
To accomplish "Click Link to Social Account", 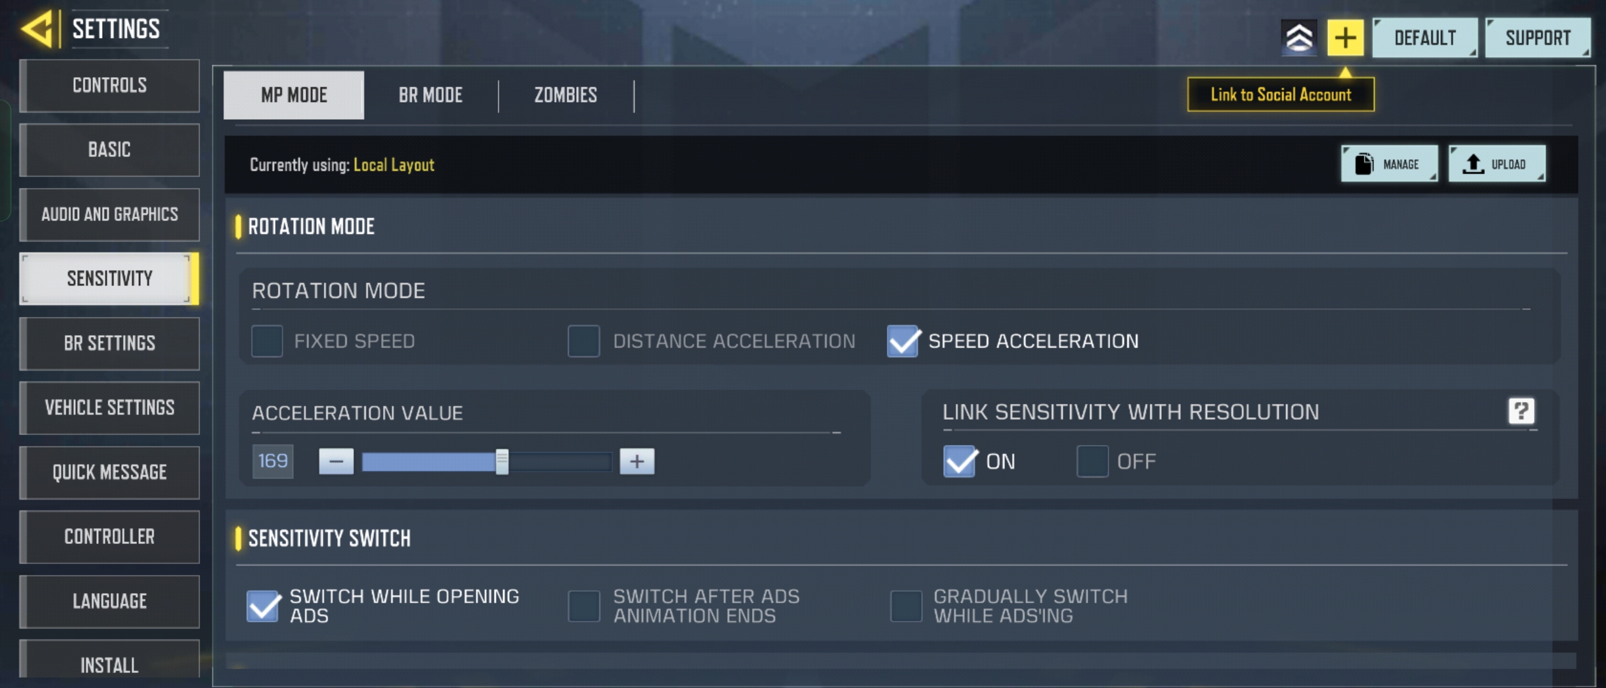I will tap(1280, 94).
